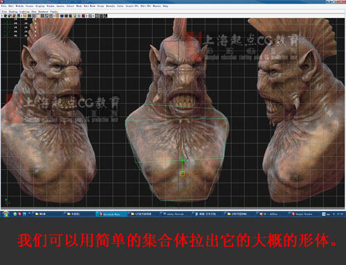
Task: Click the blue cube smooth shade icon
Action: coord(62,16)
